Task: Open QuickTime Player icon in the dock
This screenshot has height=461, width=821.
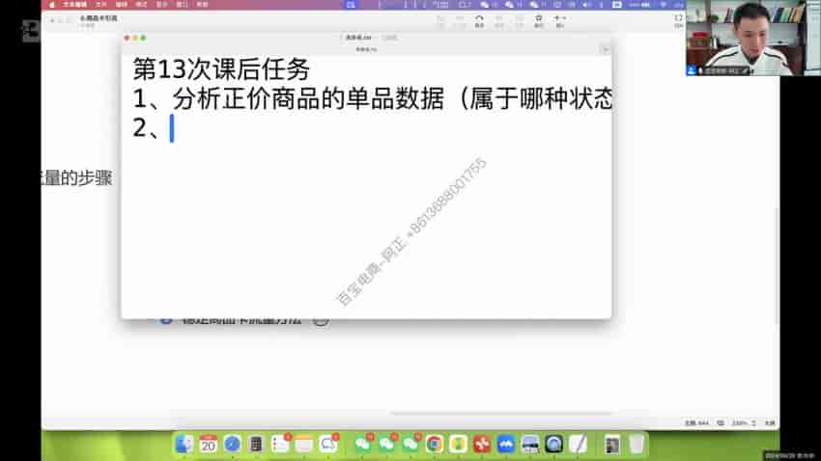Action: pyautogui.click(x=554, y=444)
